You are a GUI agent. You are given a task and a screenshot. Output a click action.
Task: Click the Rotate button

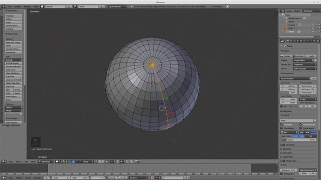coord(14,19)
